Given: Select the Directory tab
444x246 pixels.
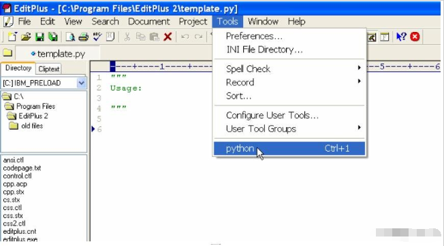Looking at the screenshot, I should coord(18,68).
